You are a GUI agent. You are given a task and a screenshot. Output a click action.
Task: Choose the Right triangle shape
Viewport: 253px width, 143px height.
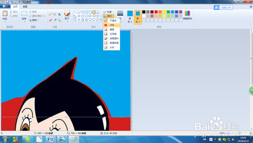(x=75, y=16)
